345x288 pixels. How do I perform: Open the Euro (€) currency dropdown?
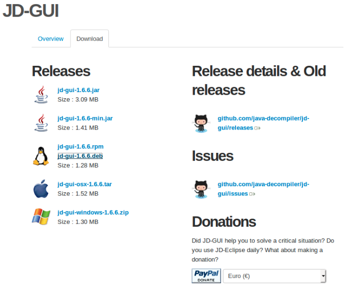pyautogui.click(x=275, y=276)
